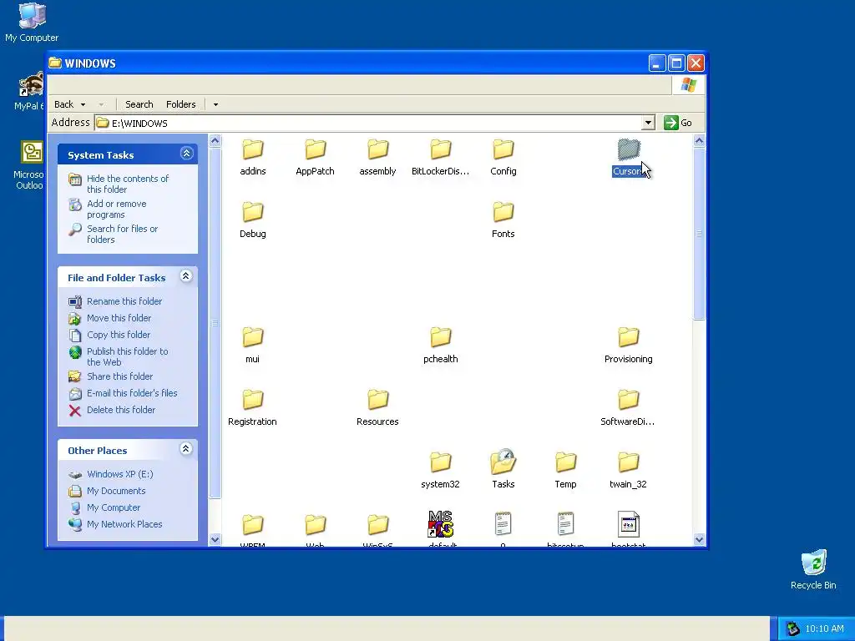Open My Computer desktop icon
Screen dimensions: 855x641
(x=32, y=23)
